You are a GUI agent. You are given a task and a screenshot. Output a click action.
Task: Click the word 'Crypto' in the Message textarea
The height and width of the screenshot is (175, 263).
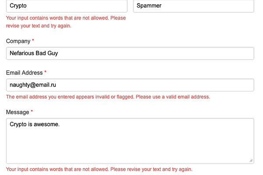(18, 124)
